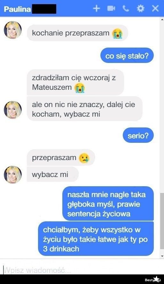Start a video call with Paulina
Image resolution: width=164 pixels, height=284 pixels.
(111, 8)
